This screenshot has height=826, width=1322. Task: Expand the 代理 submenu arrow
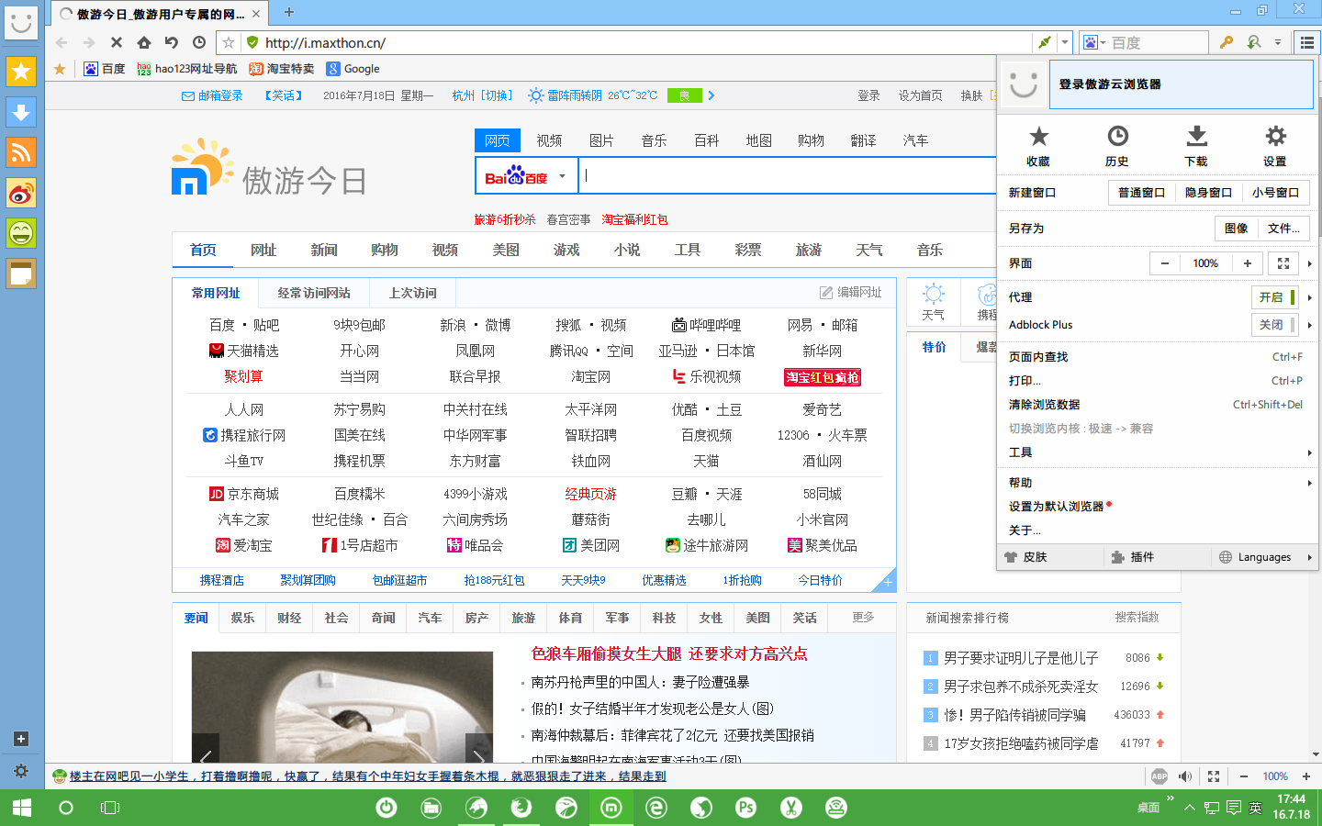coord(1309,297)
